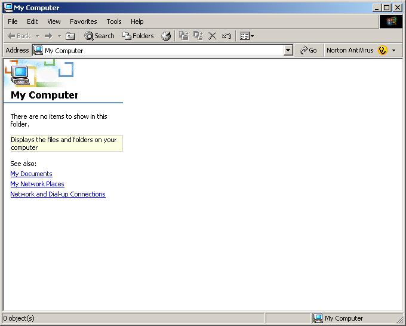
Task: Open the Tools menu
Action: click(114, 21)
